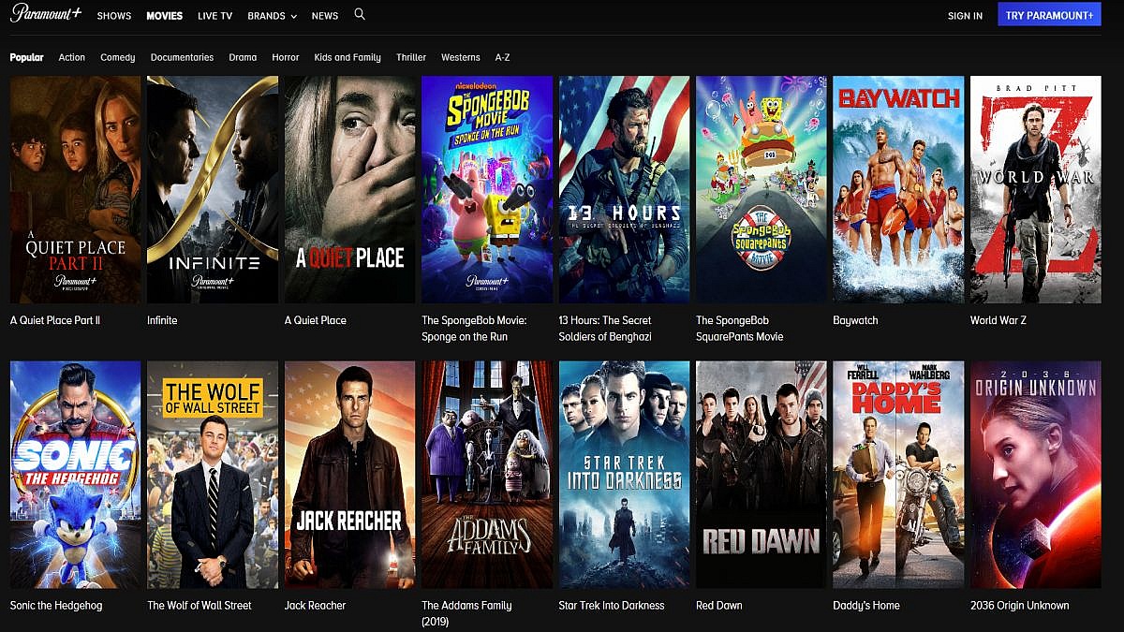
Task: Play A Quiet Place Part II
Action: coord(75,189)
